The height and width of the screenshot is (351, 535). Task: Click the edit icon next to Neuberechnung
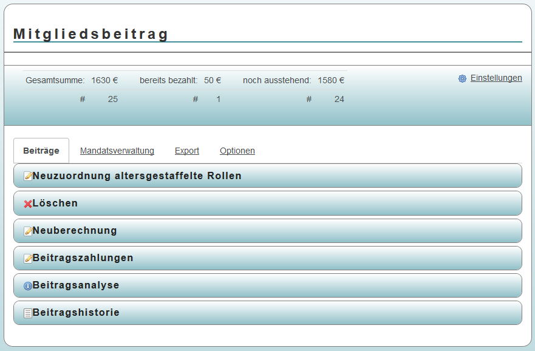[27, 231]
